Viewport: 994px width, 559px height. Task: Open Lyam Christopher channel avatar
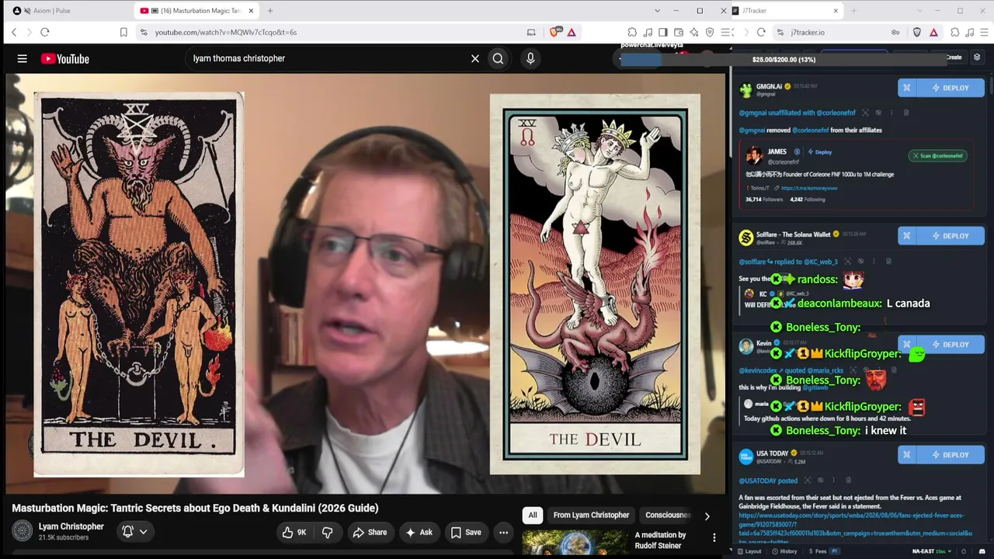(x=23, y=531)
